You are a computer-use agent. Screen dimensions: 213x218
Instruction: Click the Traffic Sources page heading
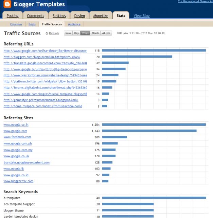click(22, 33)
